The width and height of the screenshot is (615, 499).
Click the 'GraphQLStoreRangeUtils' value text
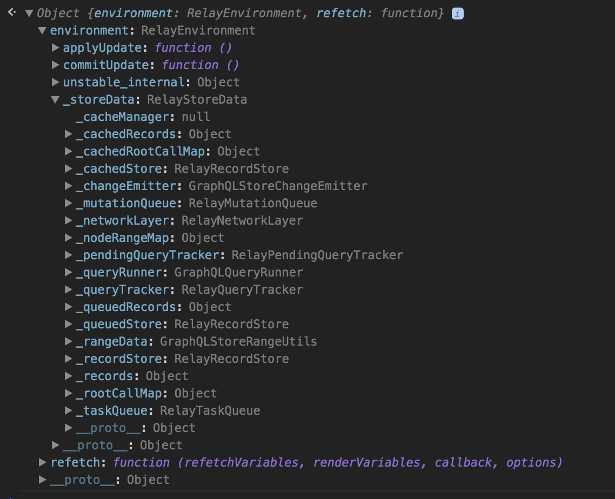tap(238, 341)
